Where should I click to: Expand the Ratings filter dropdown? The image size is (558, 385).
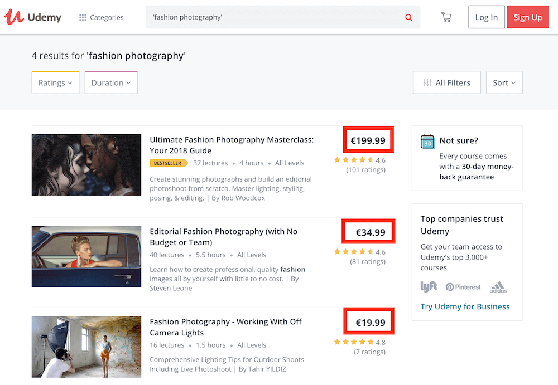click(x=55, y=82)
